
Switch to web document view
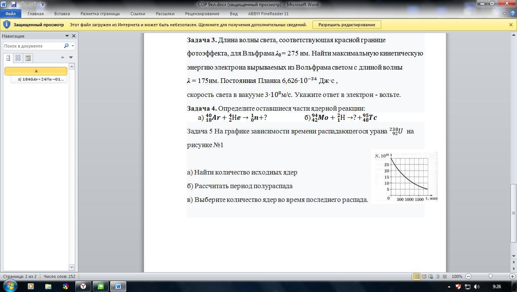tap(431, 276)
